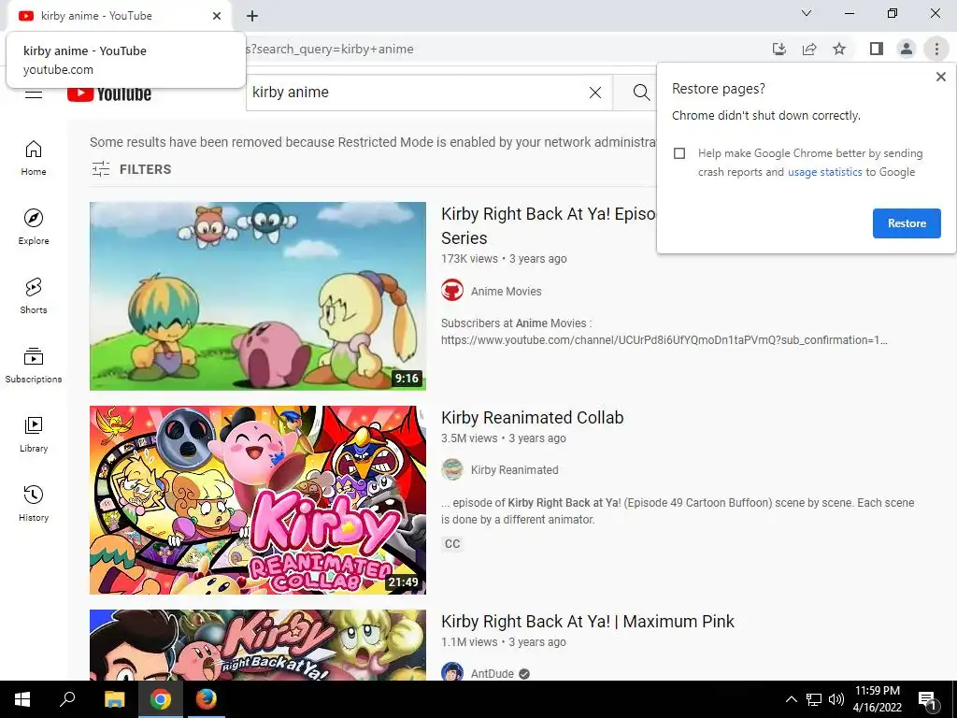Visit the AntDude channel name
This screenshot has width=957, height=718.
pos(492,673)
